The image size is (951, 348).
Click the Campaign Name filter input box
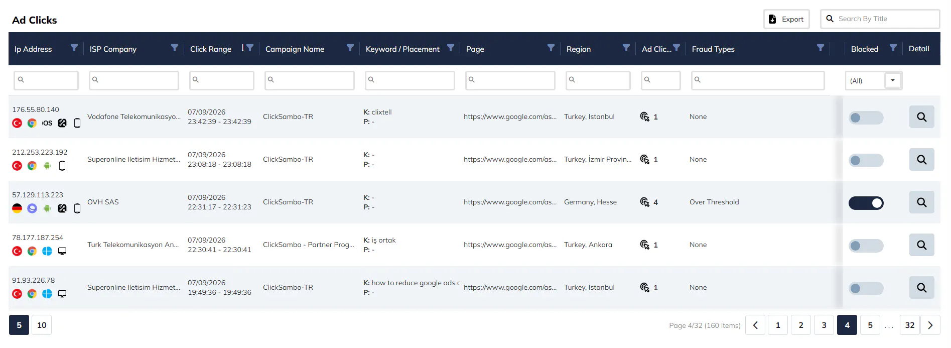click(x=310, y=80)
